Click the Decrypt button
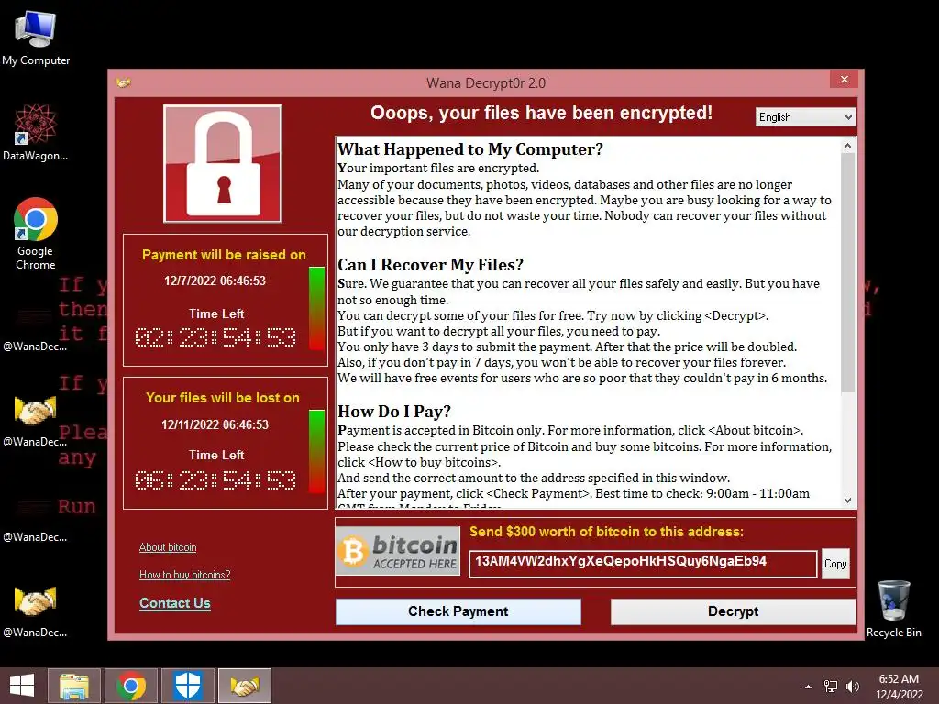Screen dimensions: 939x704 pyautogui.click(x=733, y=611)
